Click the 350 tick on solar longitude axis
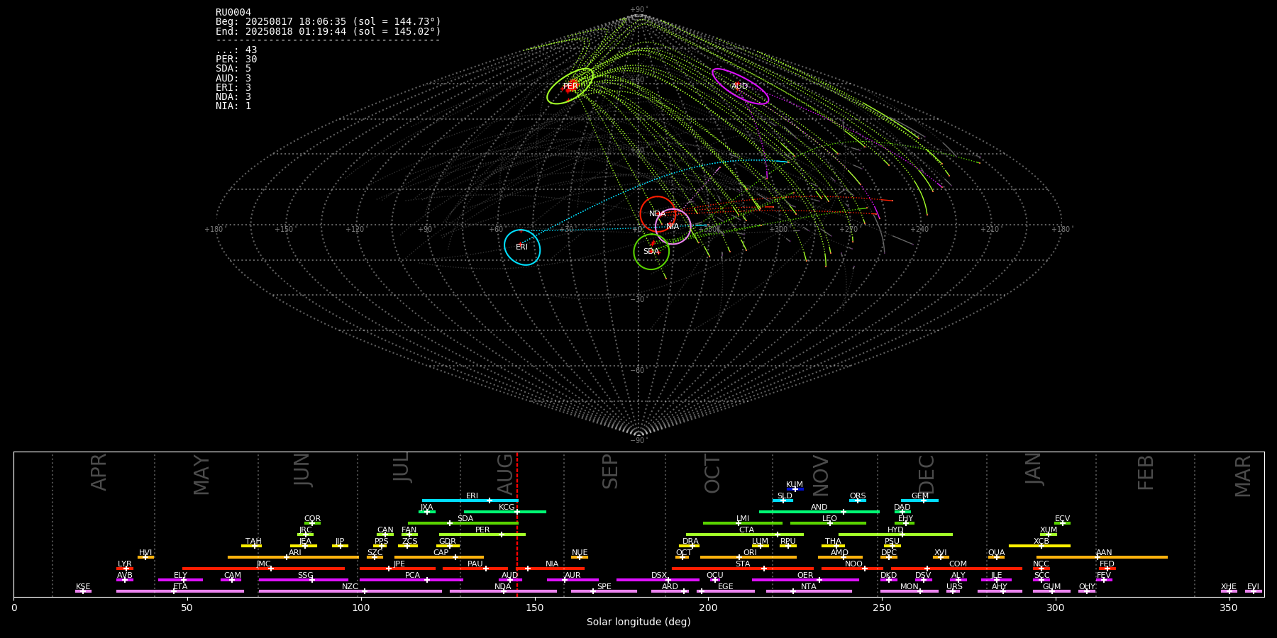This screenshot has width=1277, height=638. [x=1229, y=608]
